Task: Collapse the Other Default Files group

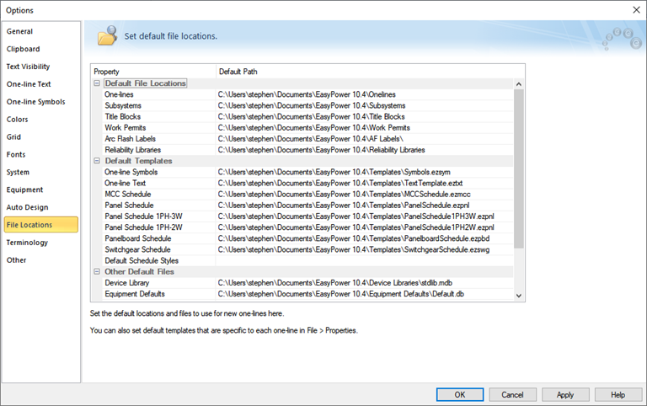Action: 97,272
